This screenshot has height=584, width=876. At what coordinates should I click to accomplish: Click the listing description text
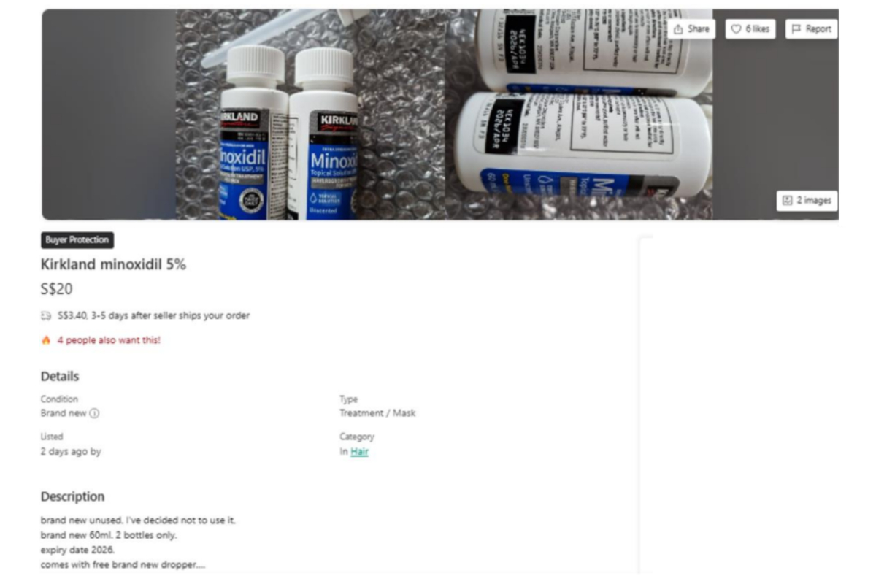point(138,542)
